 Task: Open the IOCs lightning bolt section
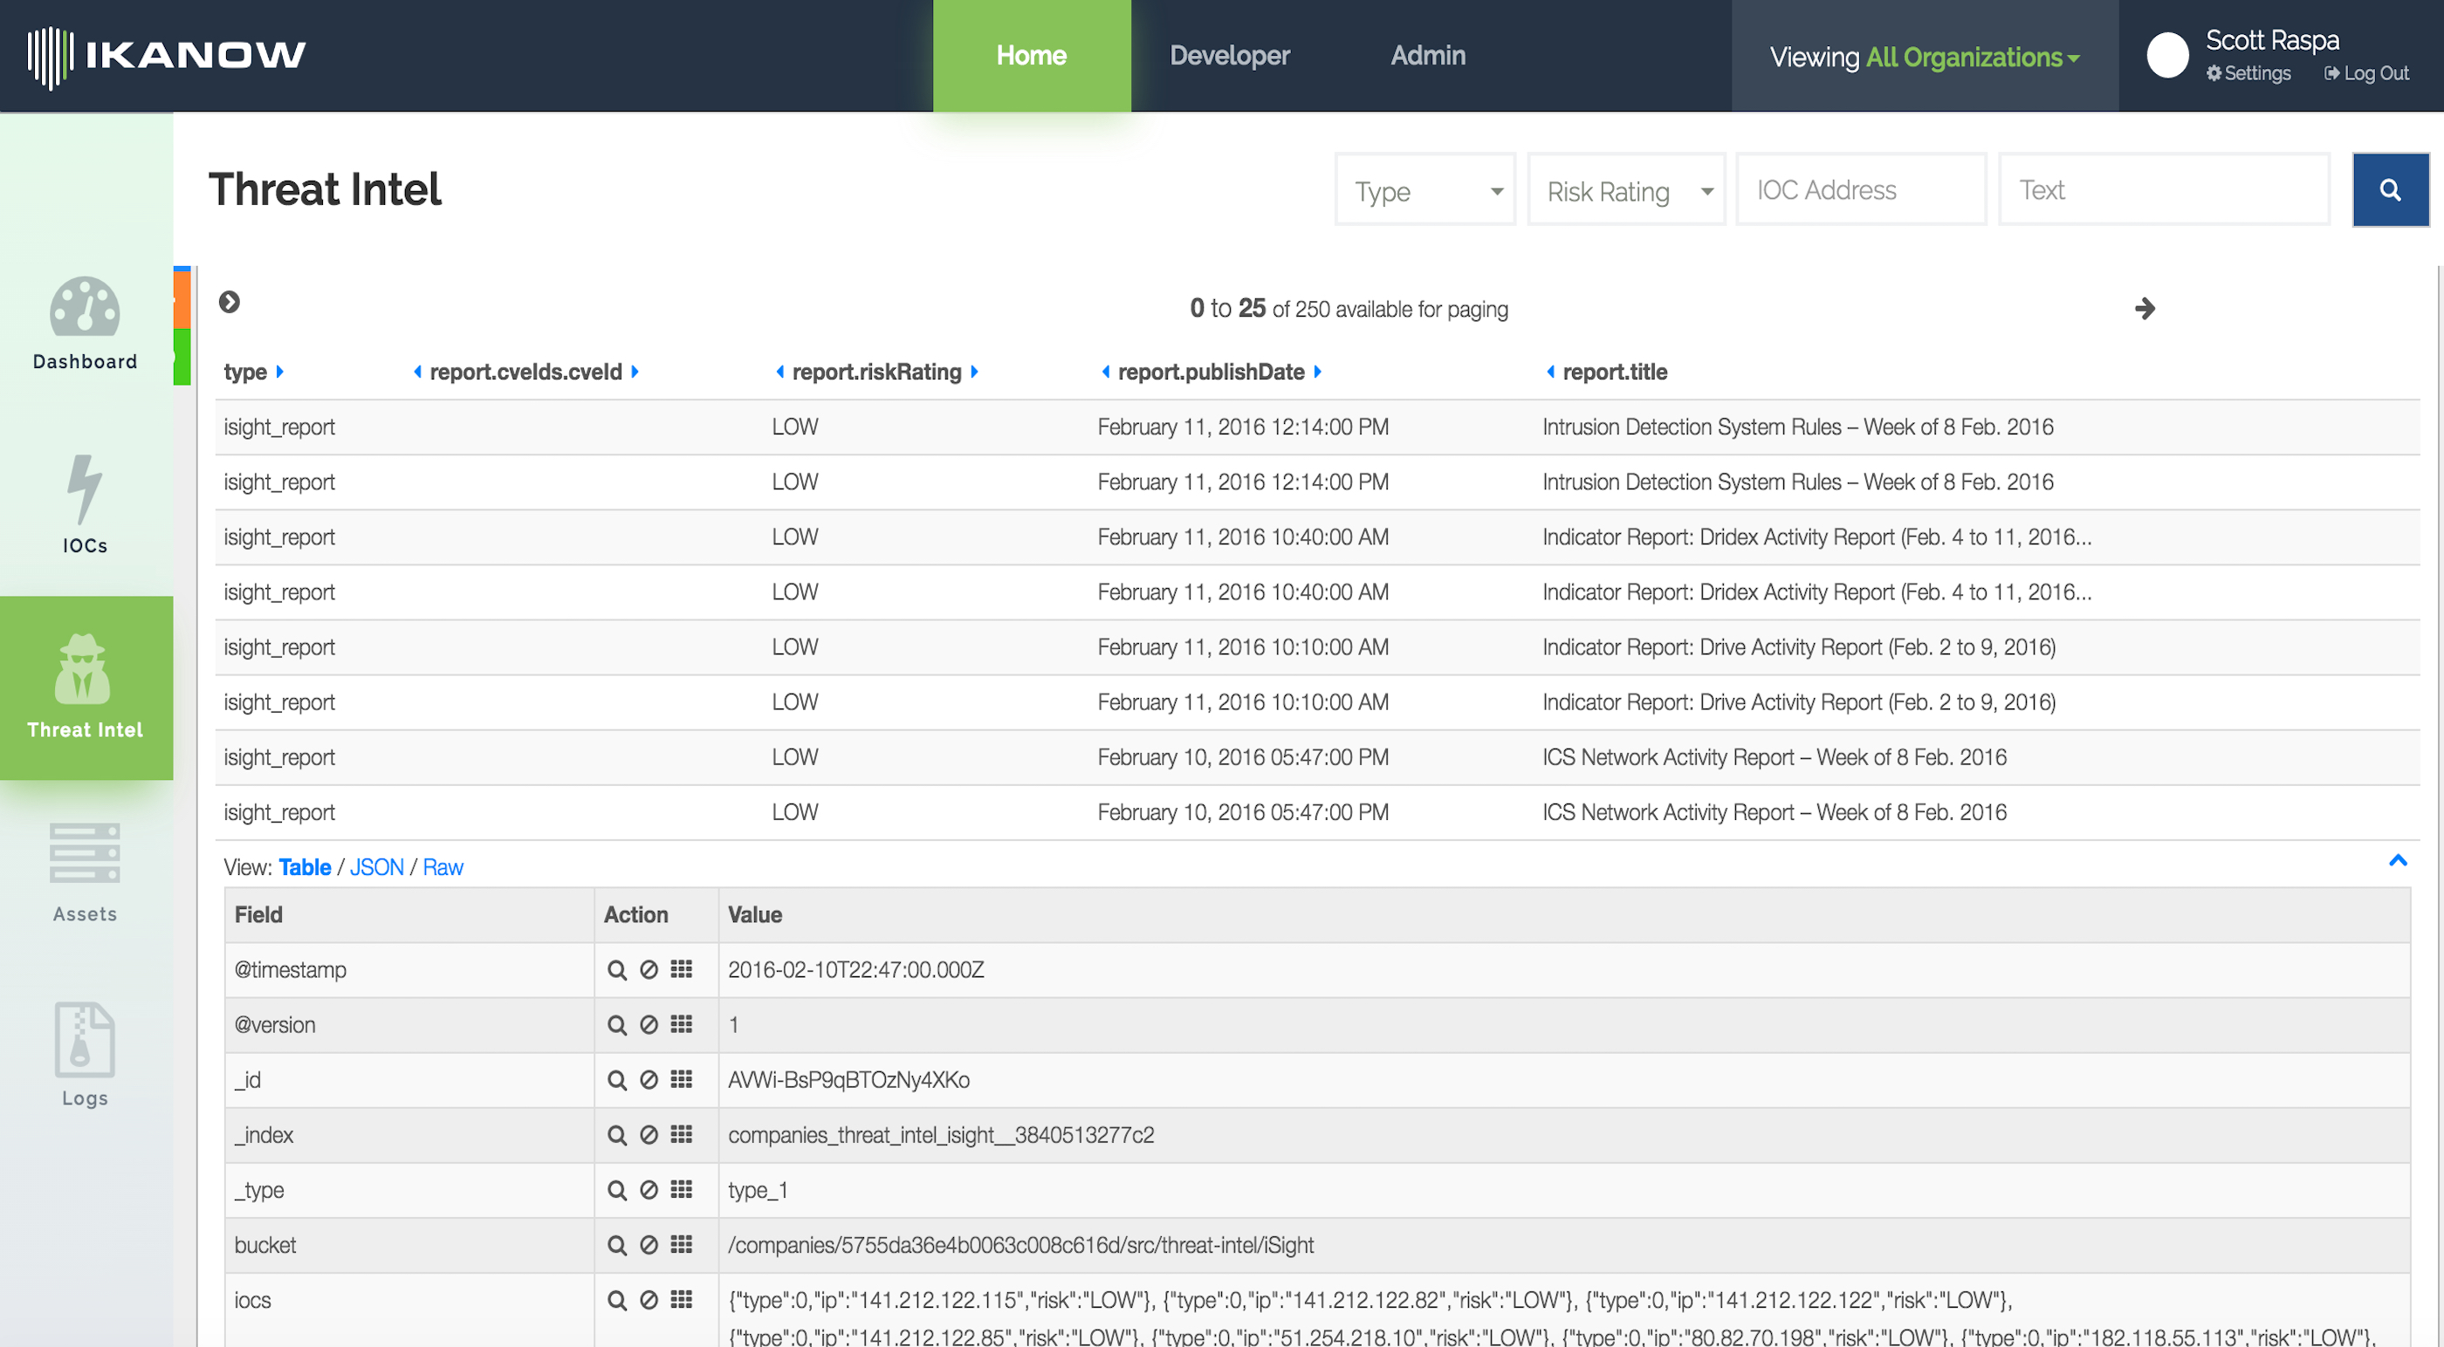tap(86, 504)
